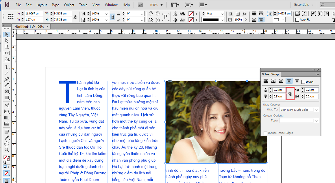Check the Include Inside Edges option
The width and height of the screenshot is (335, 183).
[265, 133]
